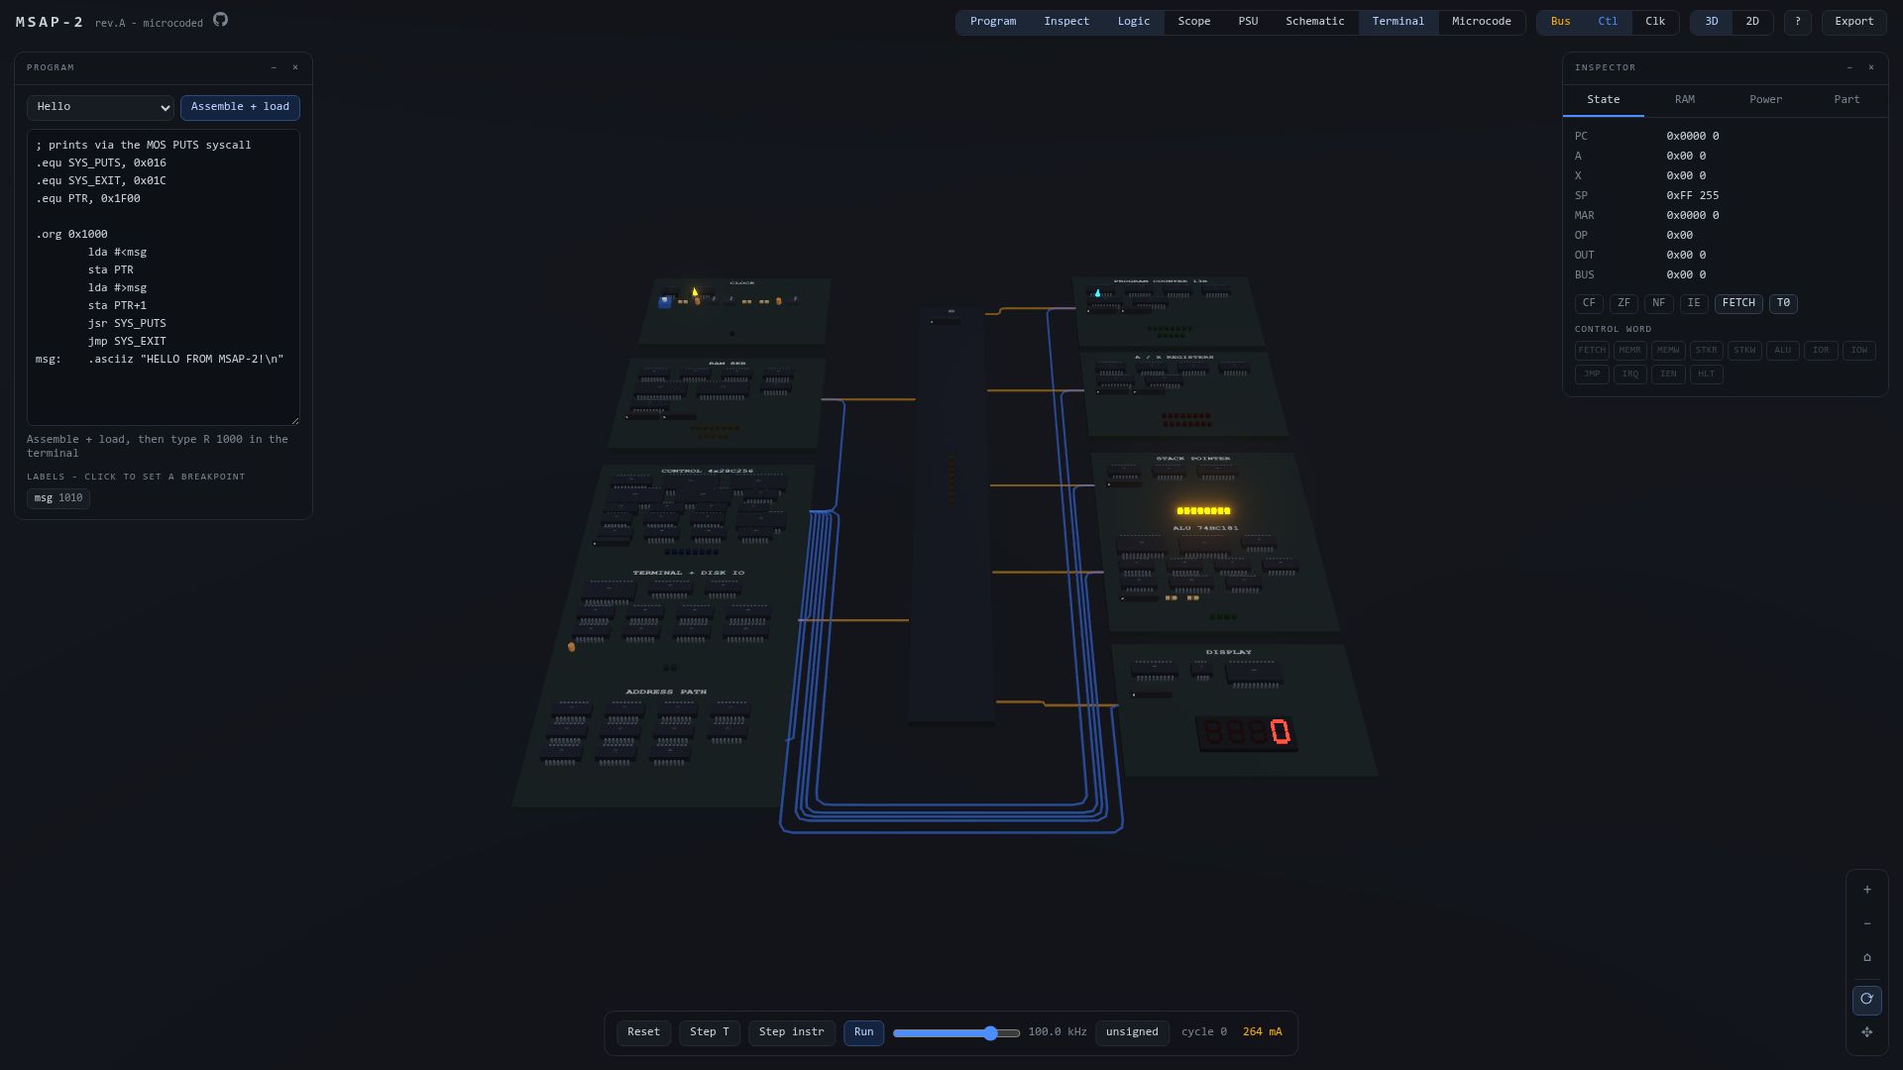Open the Microcode panel
Viewport: 1903px width, 1070px height.
point(1482,22)
